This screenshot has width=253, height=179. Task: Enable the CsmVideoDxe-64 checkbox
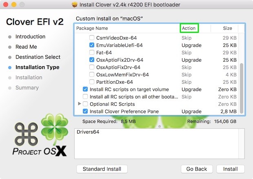92,38
